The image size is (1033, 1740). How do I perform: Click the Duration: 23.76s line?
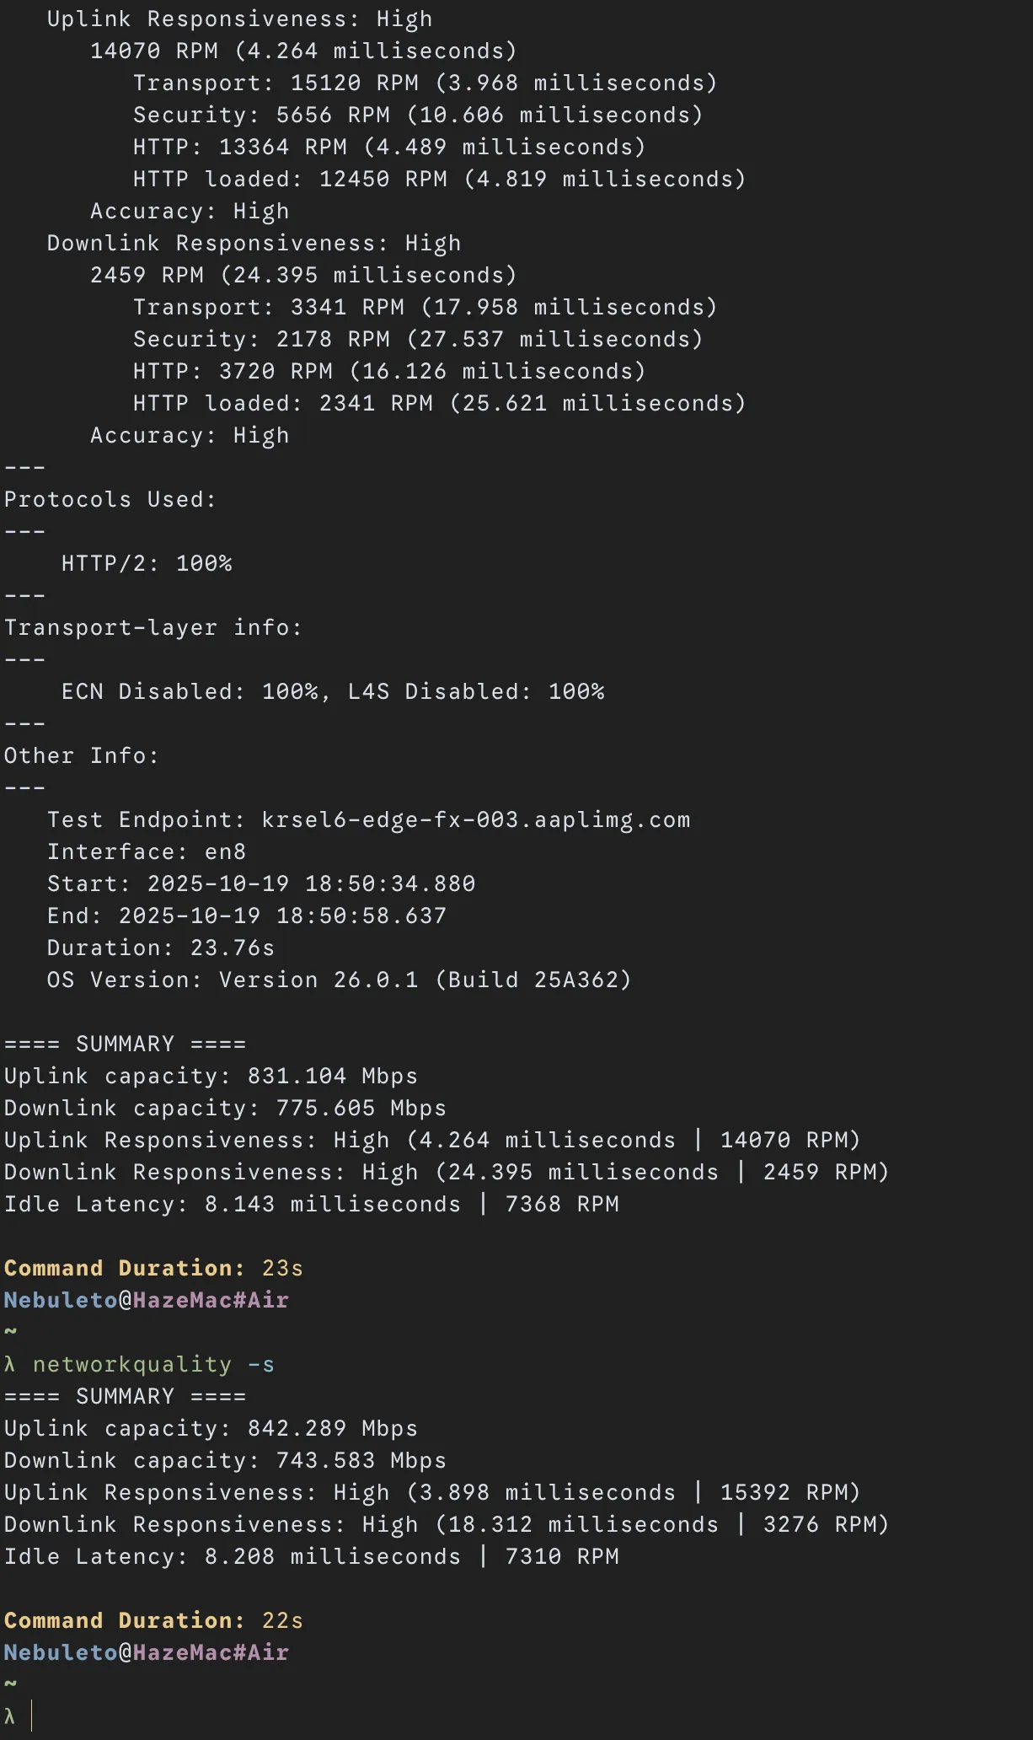[160, 948]
